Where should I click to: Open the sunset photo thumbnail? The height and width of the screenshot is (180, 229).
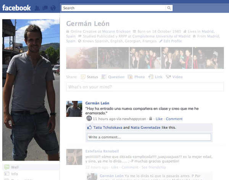(x=82, y=58)
